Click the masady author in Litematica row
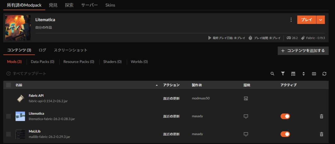 pos(197,116)
